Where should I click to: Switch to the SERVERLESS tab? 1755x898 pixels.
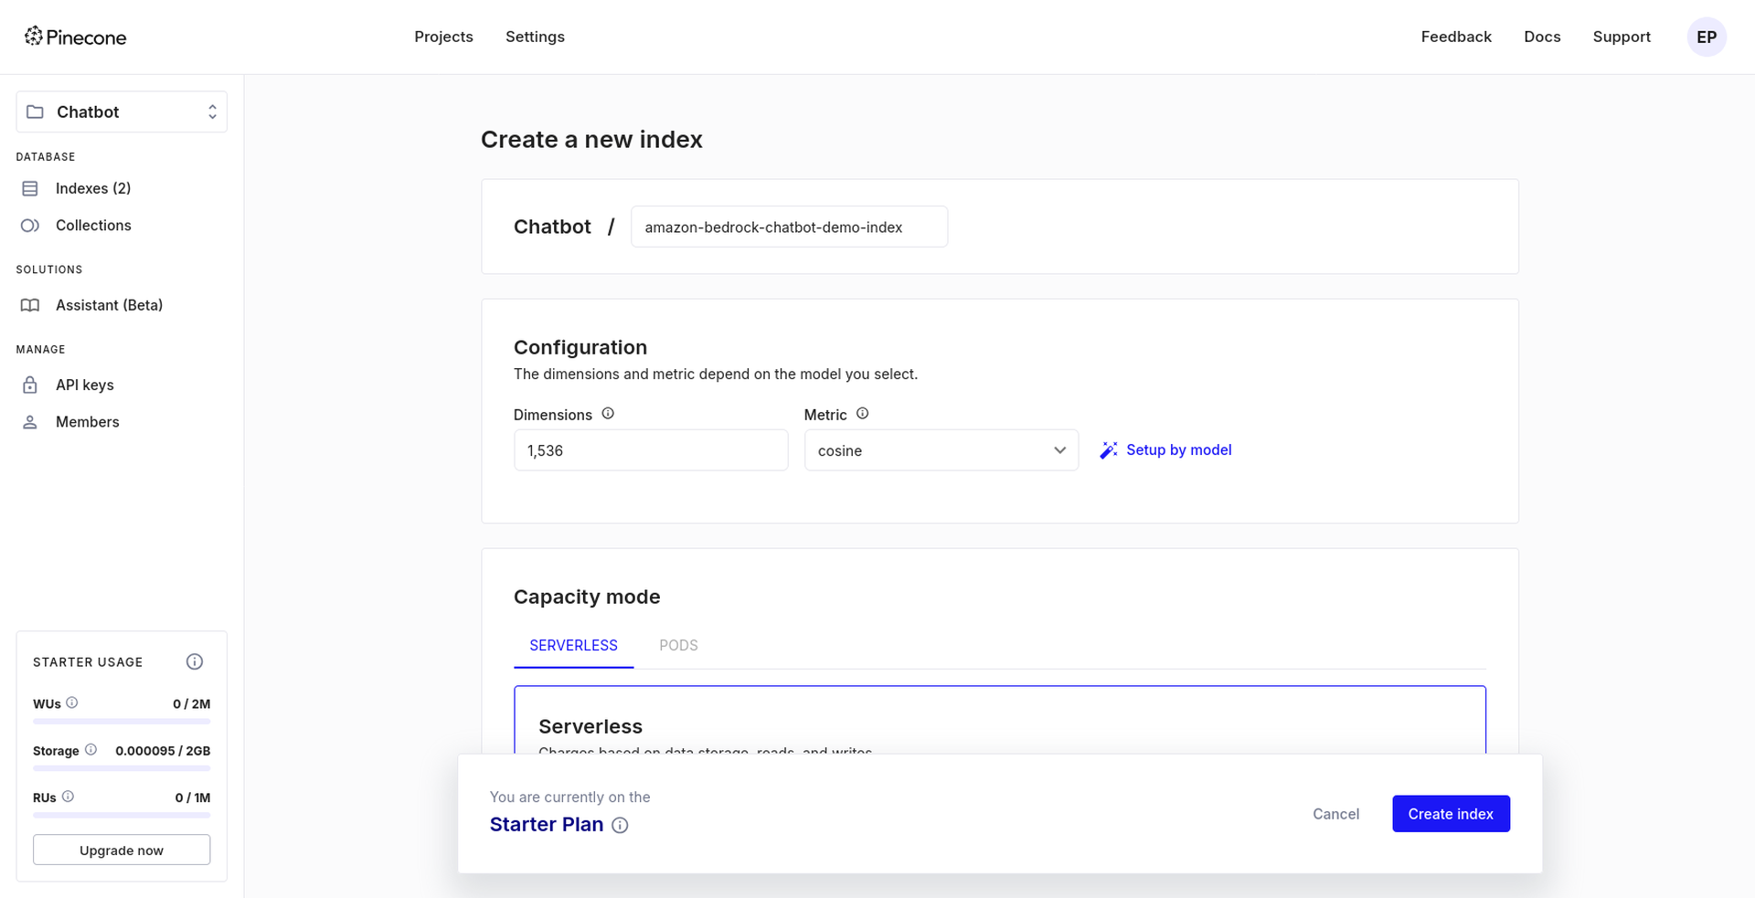[573, 645]
